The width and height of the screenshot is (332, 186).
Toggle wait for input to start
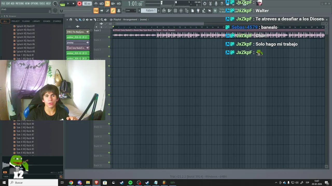(x=102, y=4)
